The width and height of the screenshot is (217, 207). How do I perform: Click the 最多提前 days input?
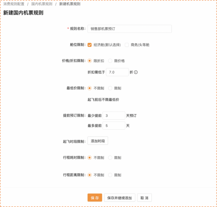(x=114, y=125)
